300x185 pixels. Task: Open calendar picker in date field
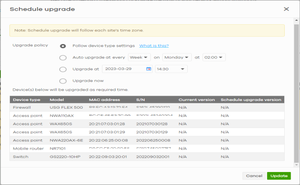(x=149, y=69)
